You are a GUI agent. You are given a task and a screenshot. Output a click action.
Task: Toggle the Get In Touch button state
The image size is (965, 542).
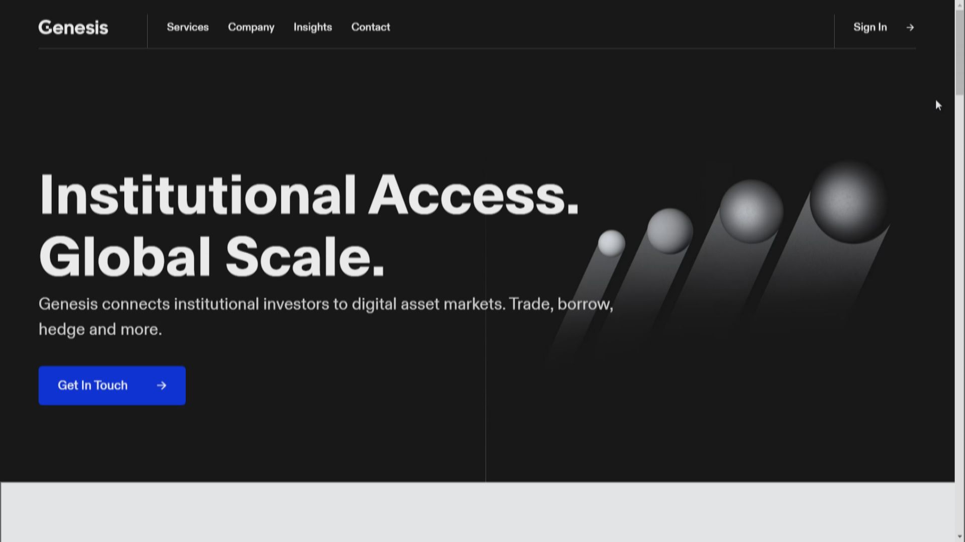point(112,385)
